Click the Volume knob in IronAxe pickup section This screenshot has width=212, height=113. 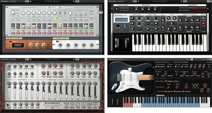pos(205,87)
